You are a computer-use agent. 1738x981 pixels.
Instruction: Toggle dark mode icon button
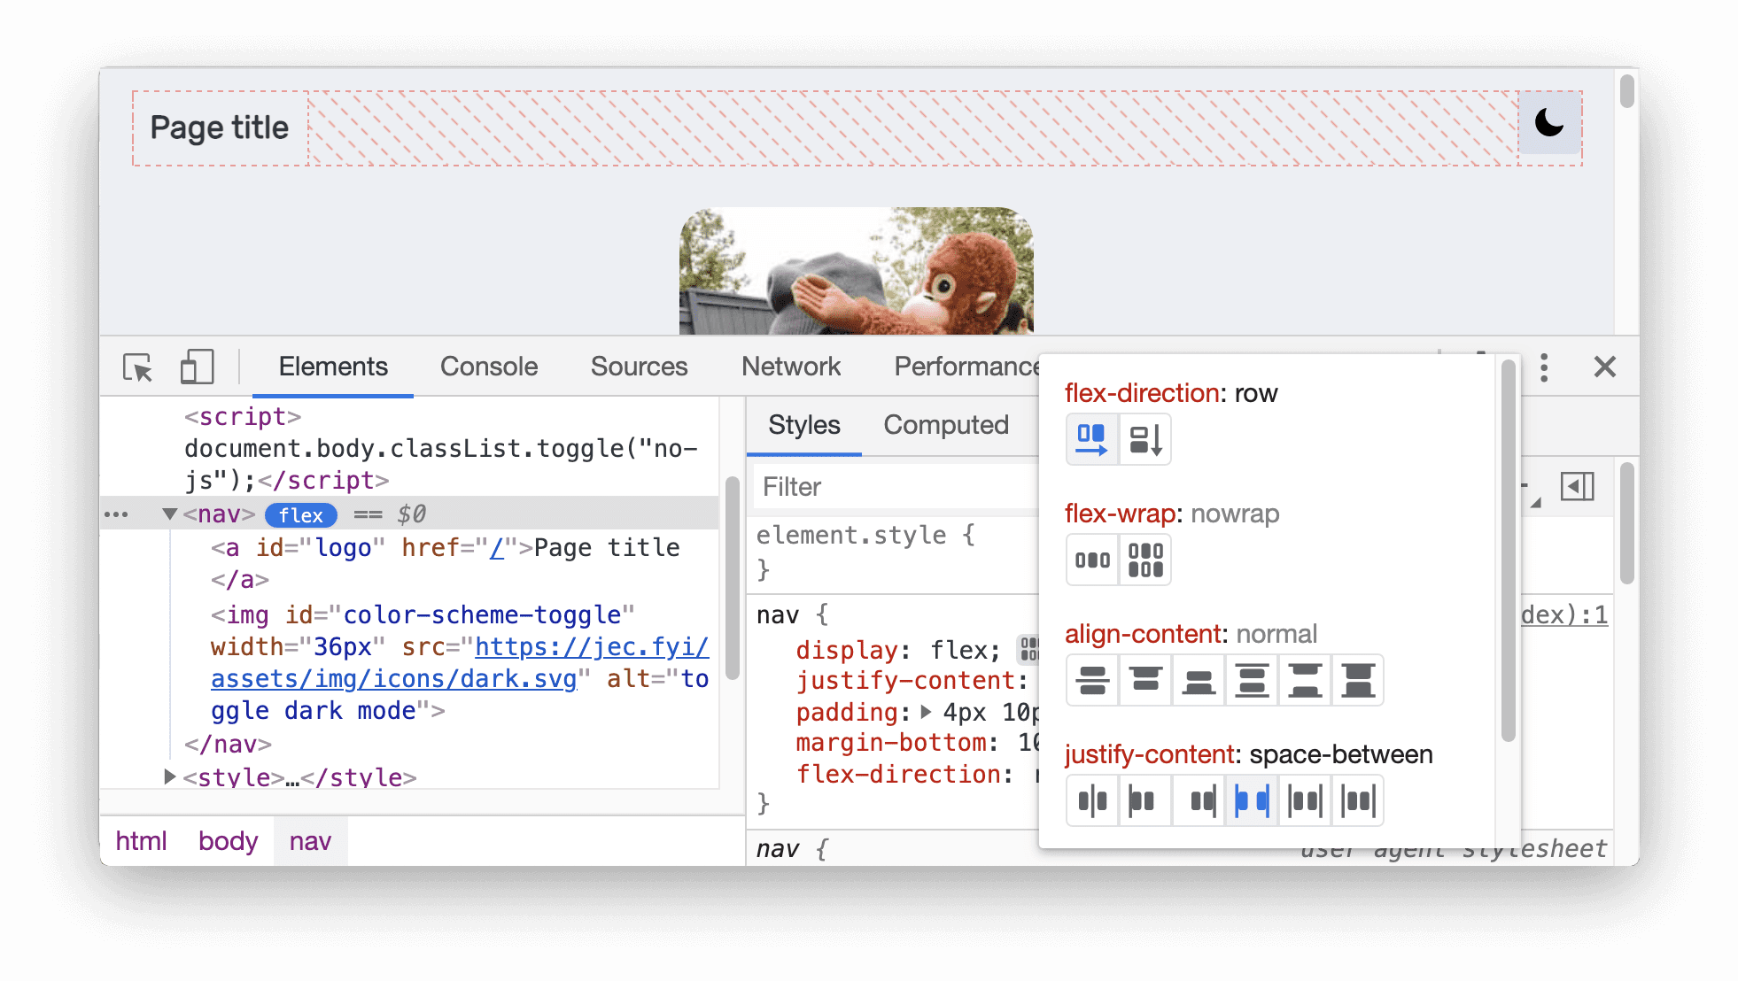[x=1549, y=123]
